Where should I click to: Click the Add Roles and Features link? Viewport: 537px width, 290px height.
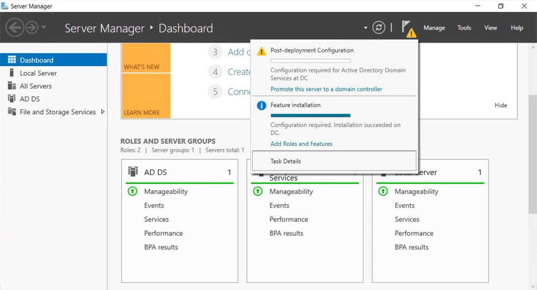[302, 144]
